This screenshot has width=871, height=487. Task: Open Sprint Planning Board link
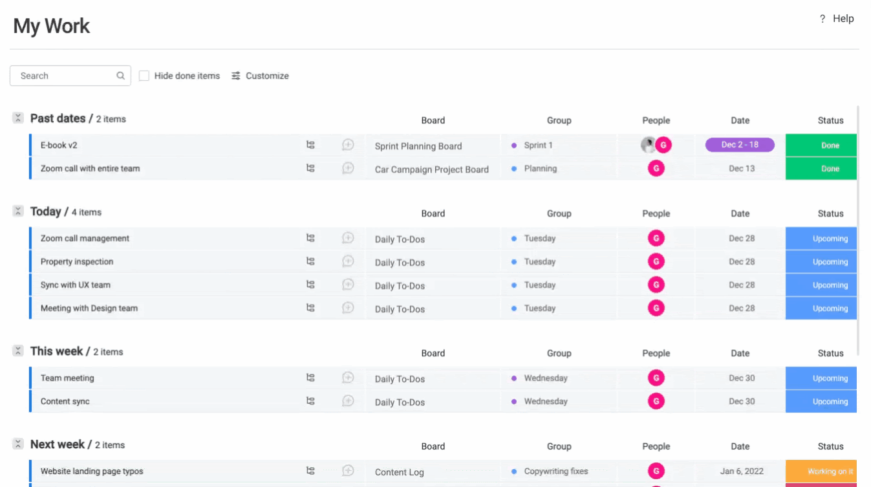[418, 146]
